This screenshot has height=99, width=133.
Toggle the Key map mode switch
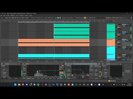[110, 18]
